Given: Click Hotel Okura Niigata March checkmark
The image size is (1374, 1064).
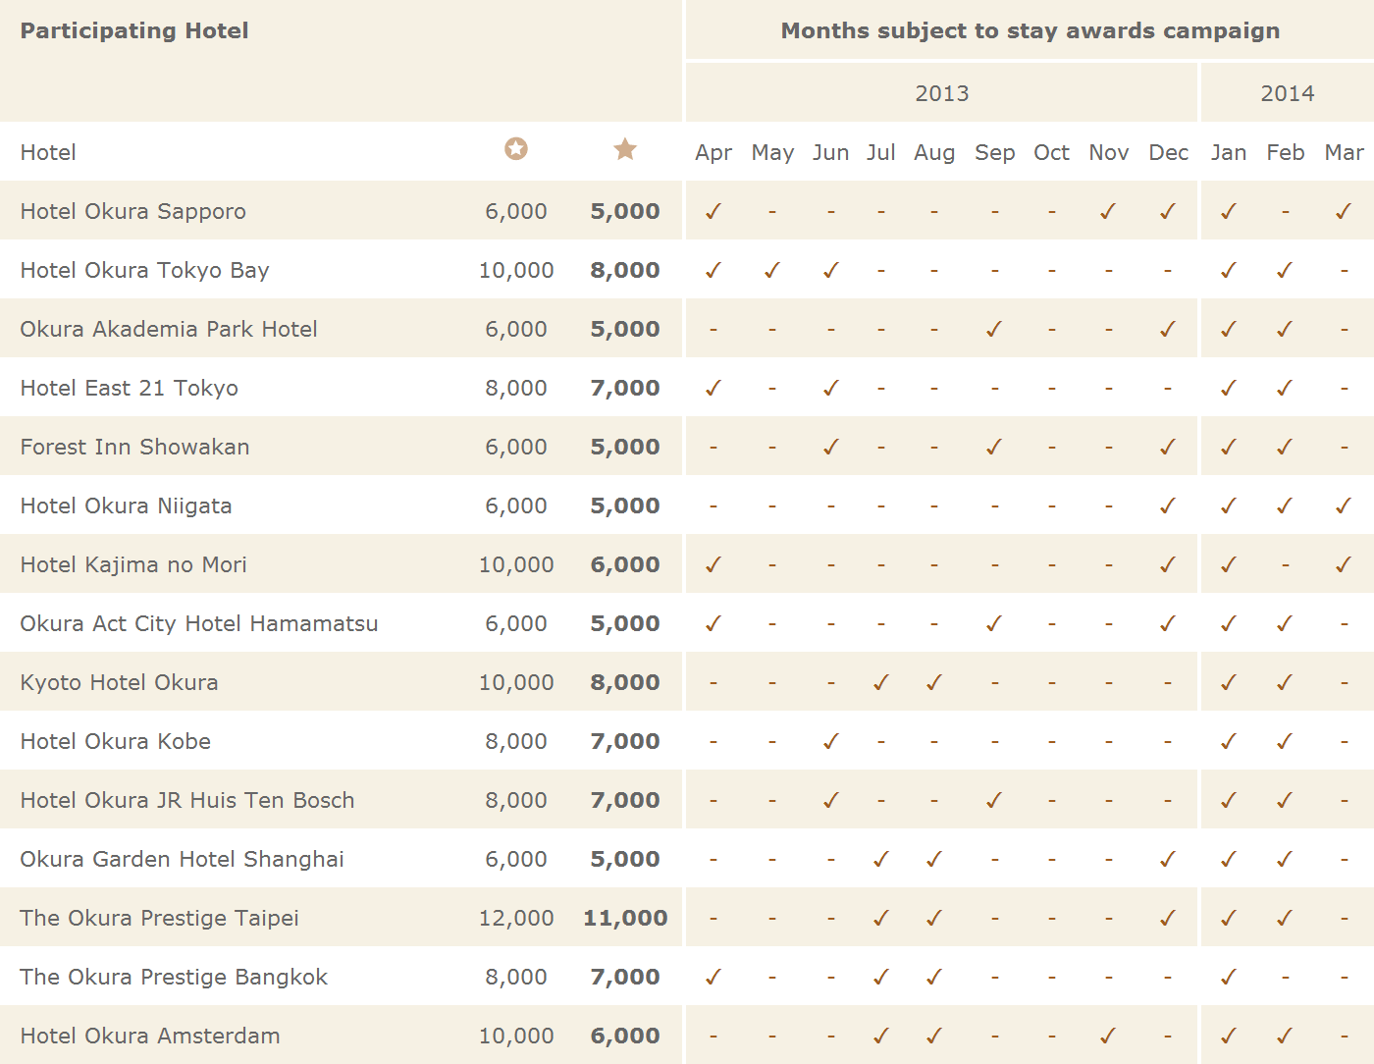Looking at the screenshot, I should pos(1344,505).
